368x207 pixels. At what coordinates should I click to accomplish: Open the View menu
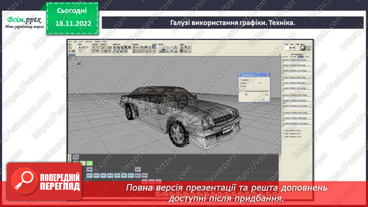81,42
